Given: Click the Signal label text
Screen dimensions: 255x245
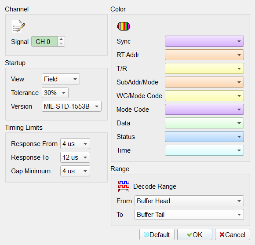Looking at the screenshot, I should (x=20, y=42).
